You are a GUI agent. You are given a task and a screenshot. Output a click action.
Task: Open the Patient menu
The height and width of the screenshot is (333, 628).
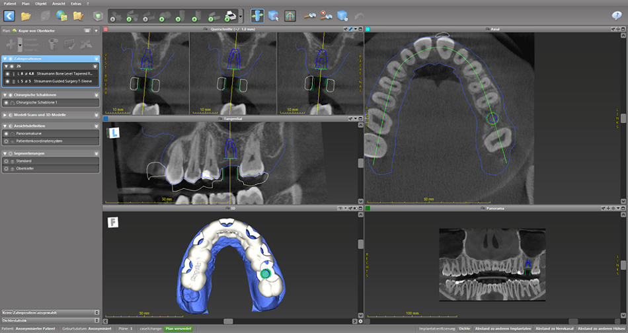10,3
